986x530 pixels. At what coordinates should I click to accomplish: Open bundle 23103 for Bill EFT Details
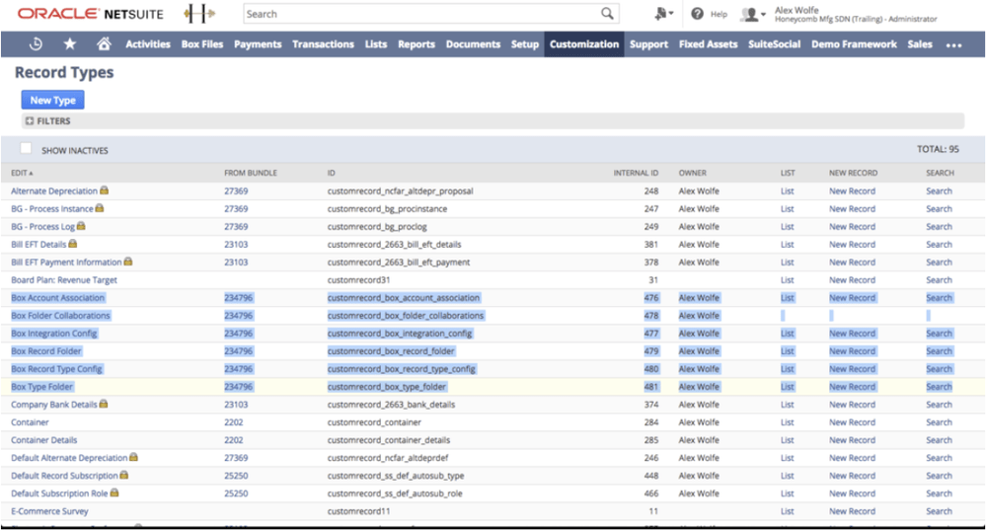pos(236,244)
